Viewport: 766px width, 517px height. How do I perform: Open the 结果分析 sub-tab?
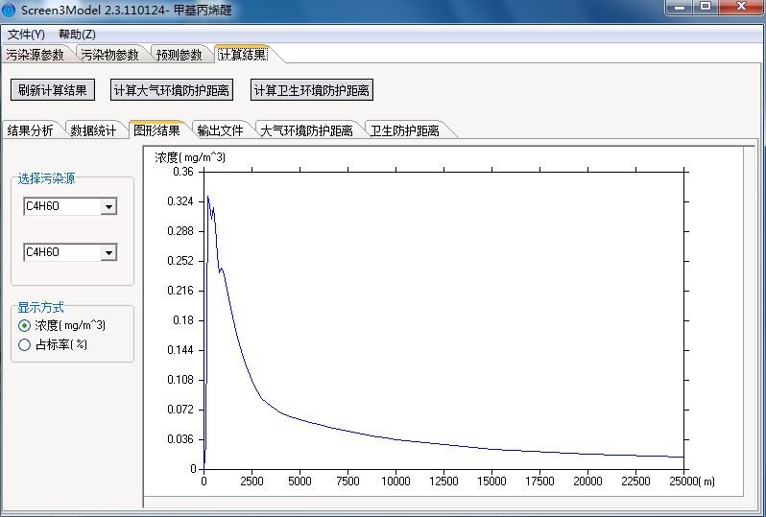click(31, 130)
